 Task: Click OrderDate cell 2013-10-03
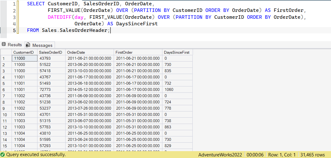89,71
